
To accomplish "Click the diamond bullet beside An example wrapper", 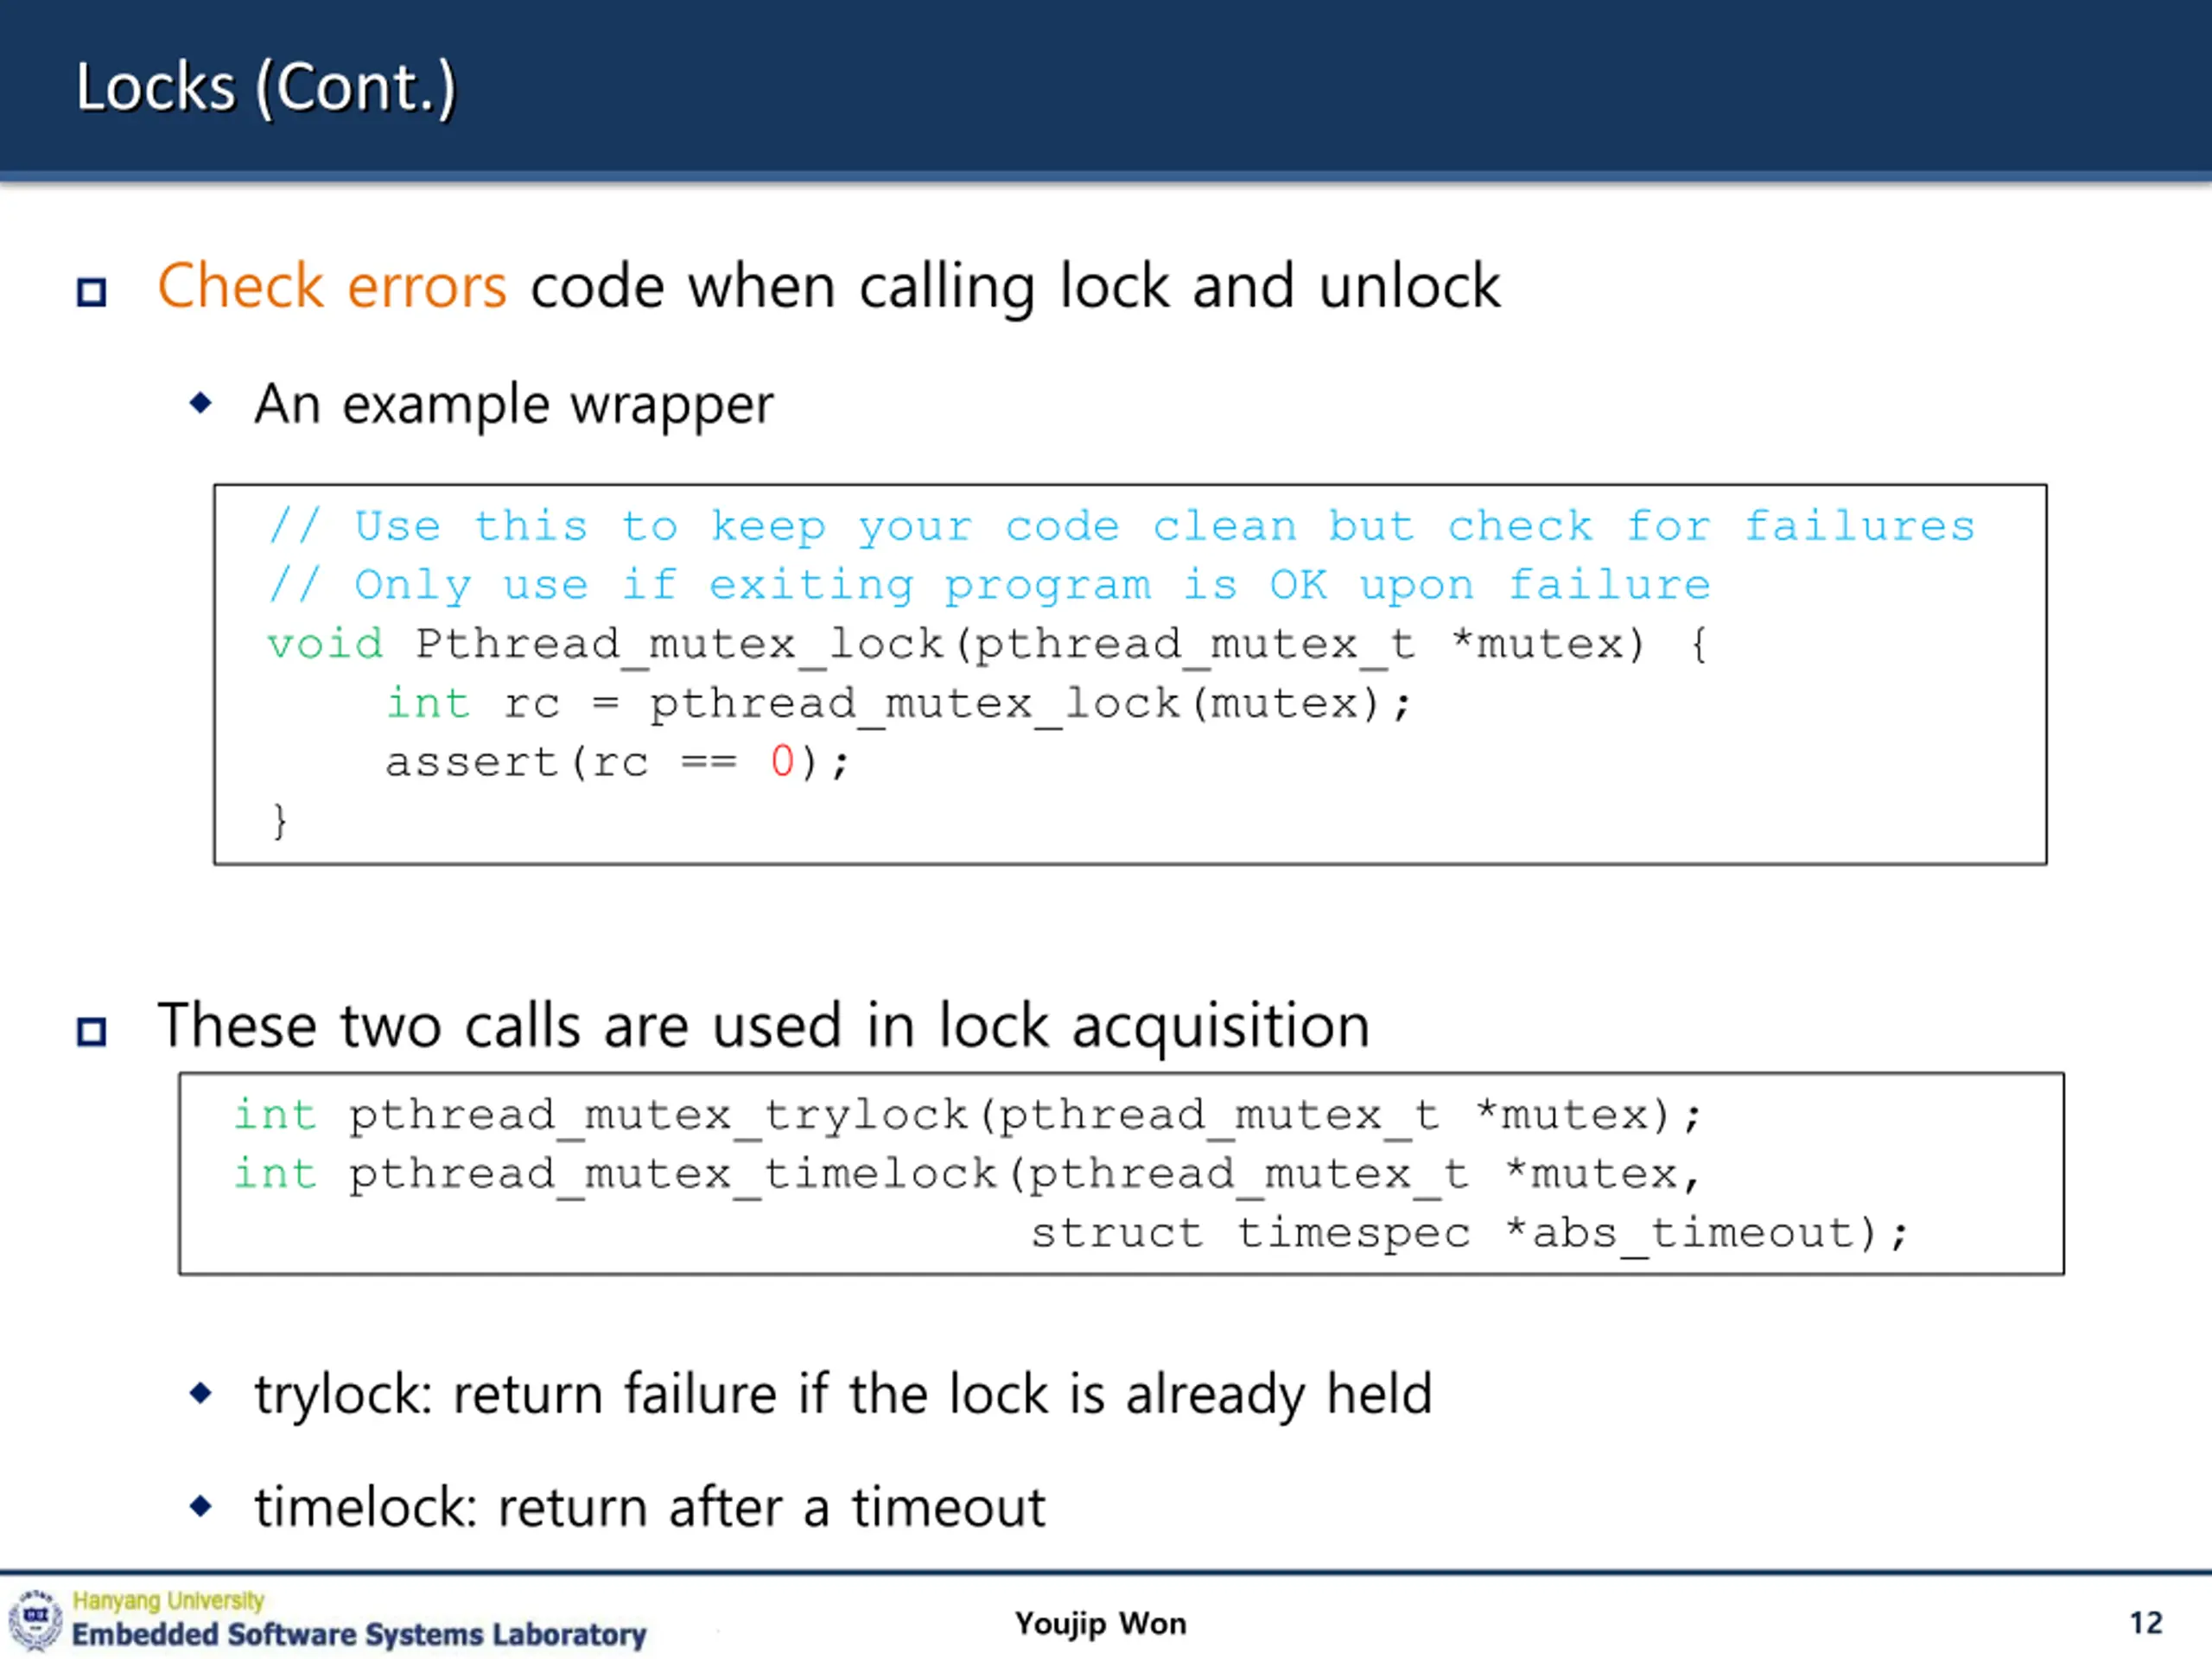I will click(x=201, y=403).
